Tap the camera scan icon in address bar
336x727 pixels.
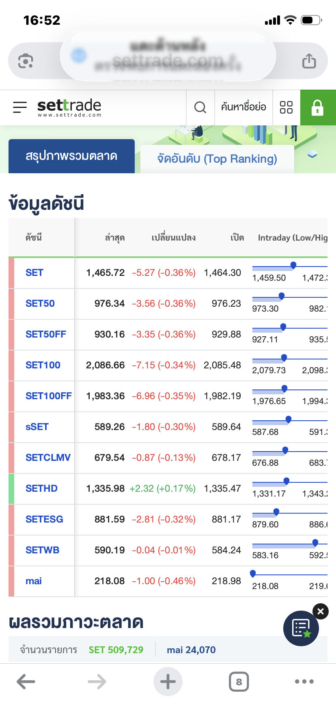pyautogui.click(x=26, y=61)
